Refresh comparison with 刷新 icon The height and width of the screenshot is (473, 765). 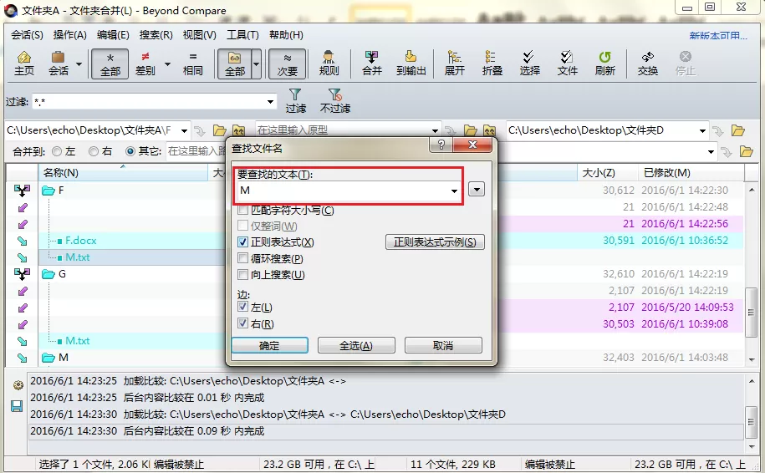pos(605,64)
